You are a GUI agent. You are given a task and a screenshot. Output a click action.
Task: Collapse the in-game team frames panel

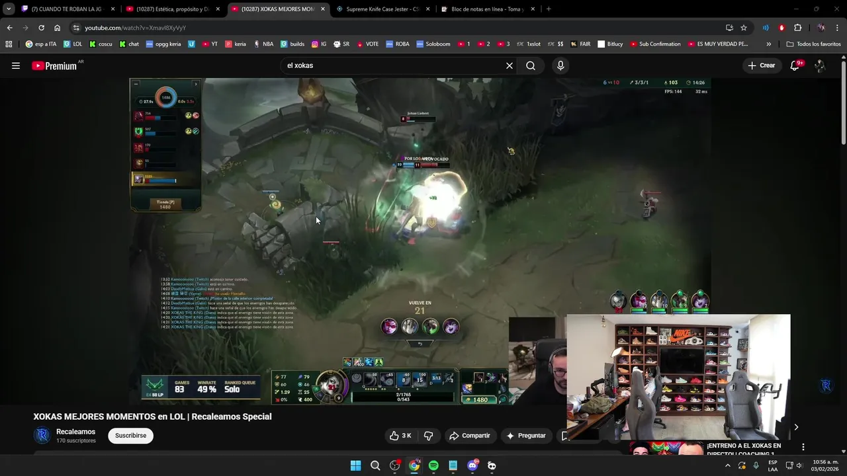136,84
